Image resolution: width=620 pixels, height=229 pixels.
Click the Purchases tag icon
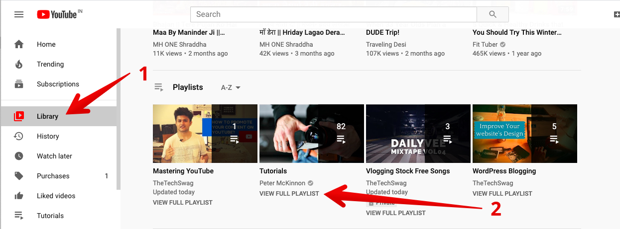pos(19,176)
